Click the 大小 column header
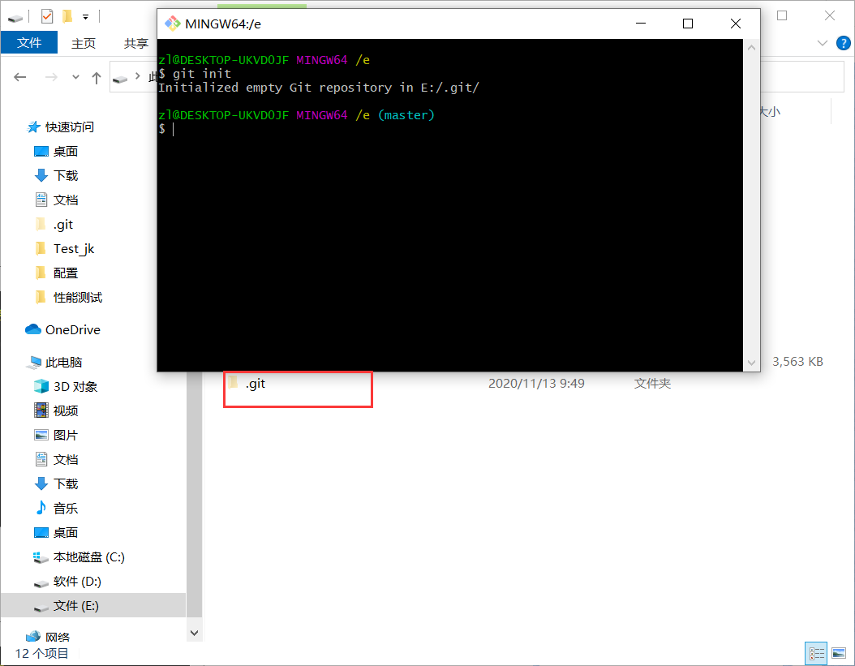This screenshot has height=666, width=855. 771,112
